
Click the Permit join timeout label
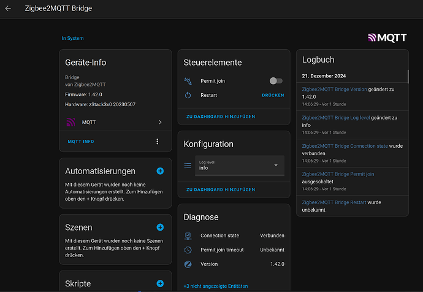click(x=222, y=250)
